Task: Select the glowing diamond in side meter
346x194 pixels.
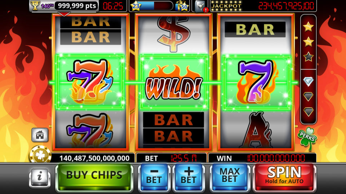Action: (x=308, y=82)
